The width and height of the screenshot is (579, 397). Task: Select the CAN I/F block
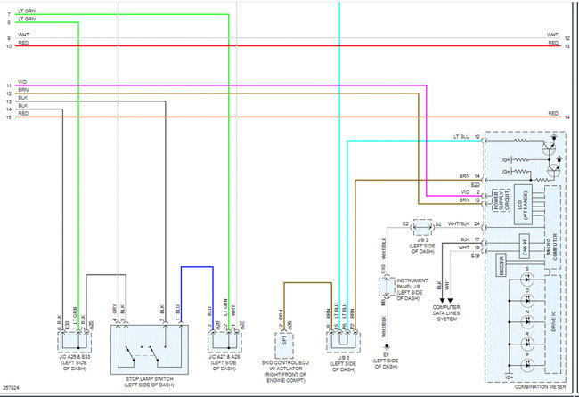point(525,246)
